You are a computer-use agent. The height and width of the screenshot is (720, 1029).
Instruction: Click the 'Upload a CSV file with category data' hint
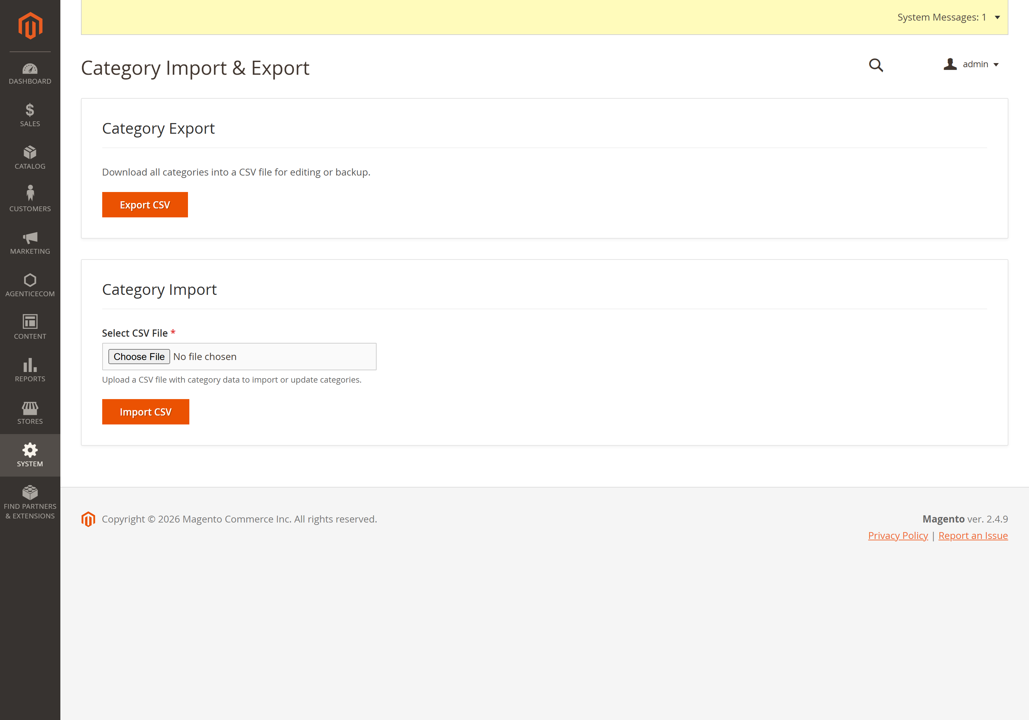pyautogui.click(x=232, y=380)
